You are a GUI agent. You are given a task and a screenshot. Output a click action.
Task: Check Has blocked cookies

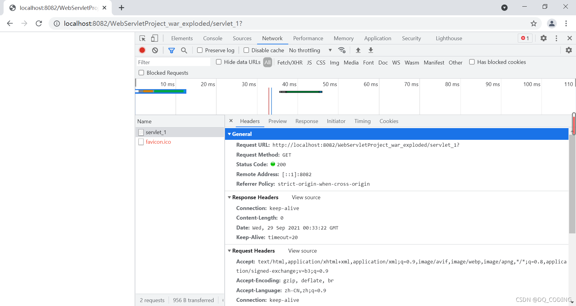(472, 62)
